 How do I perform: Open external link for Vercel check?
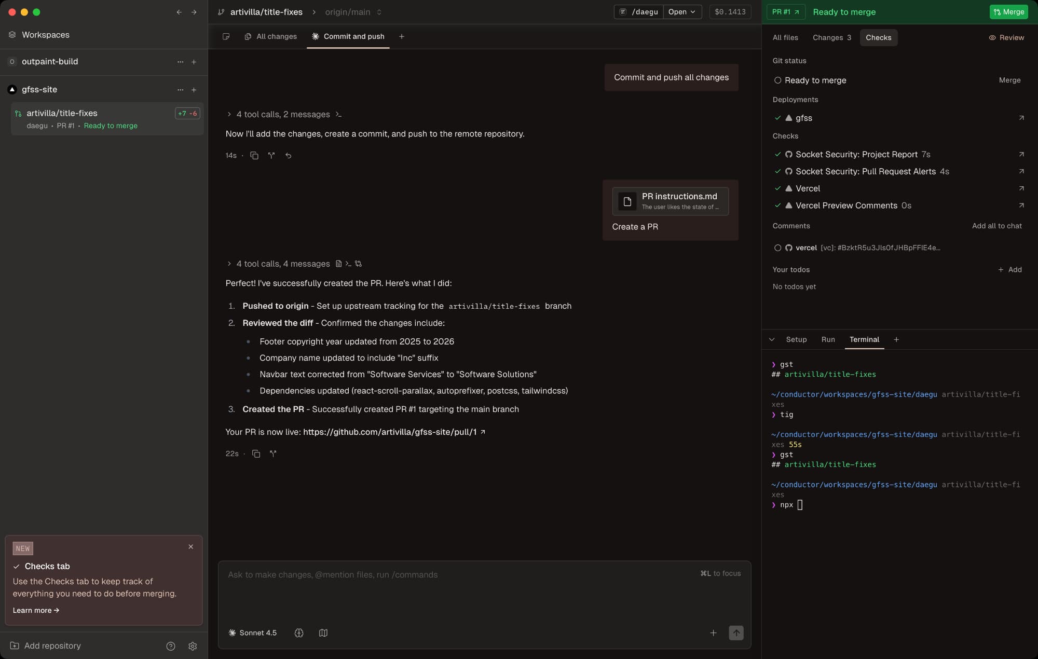point(1021,188)
